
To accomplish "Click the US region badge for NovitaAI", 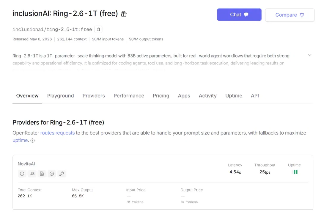I will coord(32,174).
